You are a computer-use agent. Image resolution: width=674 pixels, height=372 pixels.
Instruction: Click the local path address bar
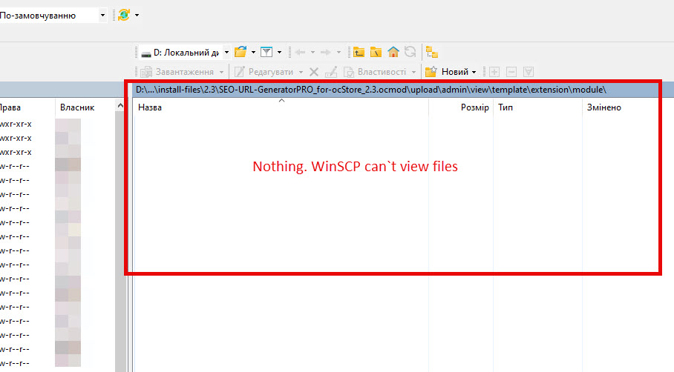click(x=371, y=90)
